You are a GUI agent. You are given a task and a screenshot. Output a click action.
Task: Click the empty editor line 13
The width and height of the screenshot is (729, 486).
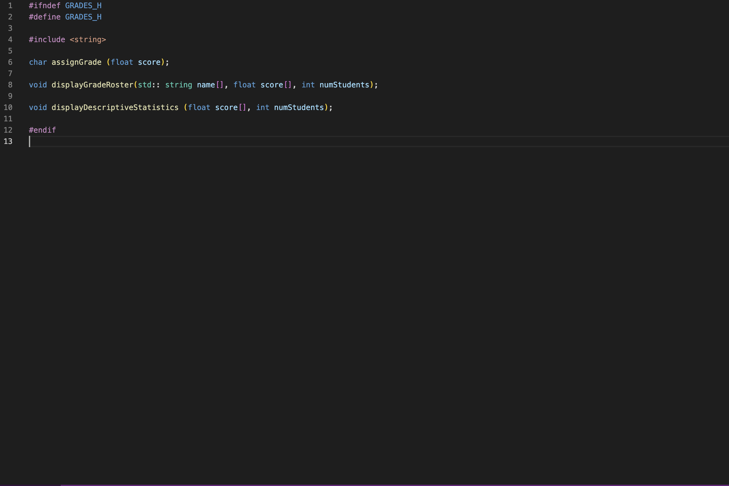click(126, 141)
